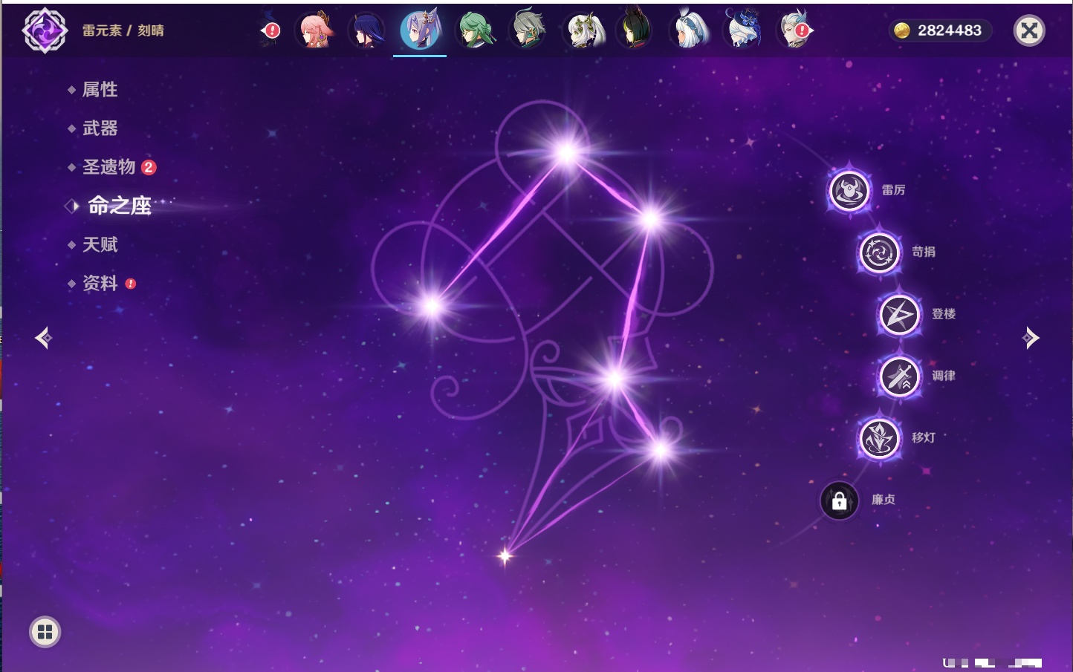Open the 武器 weapon tab
Viewport: 1073px width, 672px height.
100,128
